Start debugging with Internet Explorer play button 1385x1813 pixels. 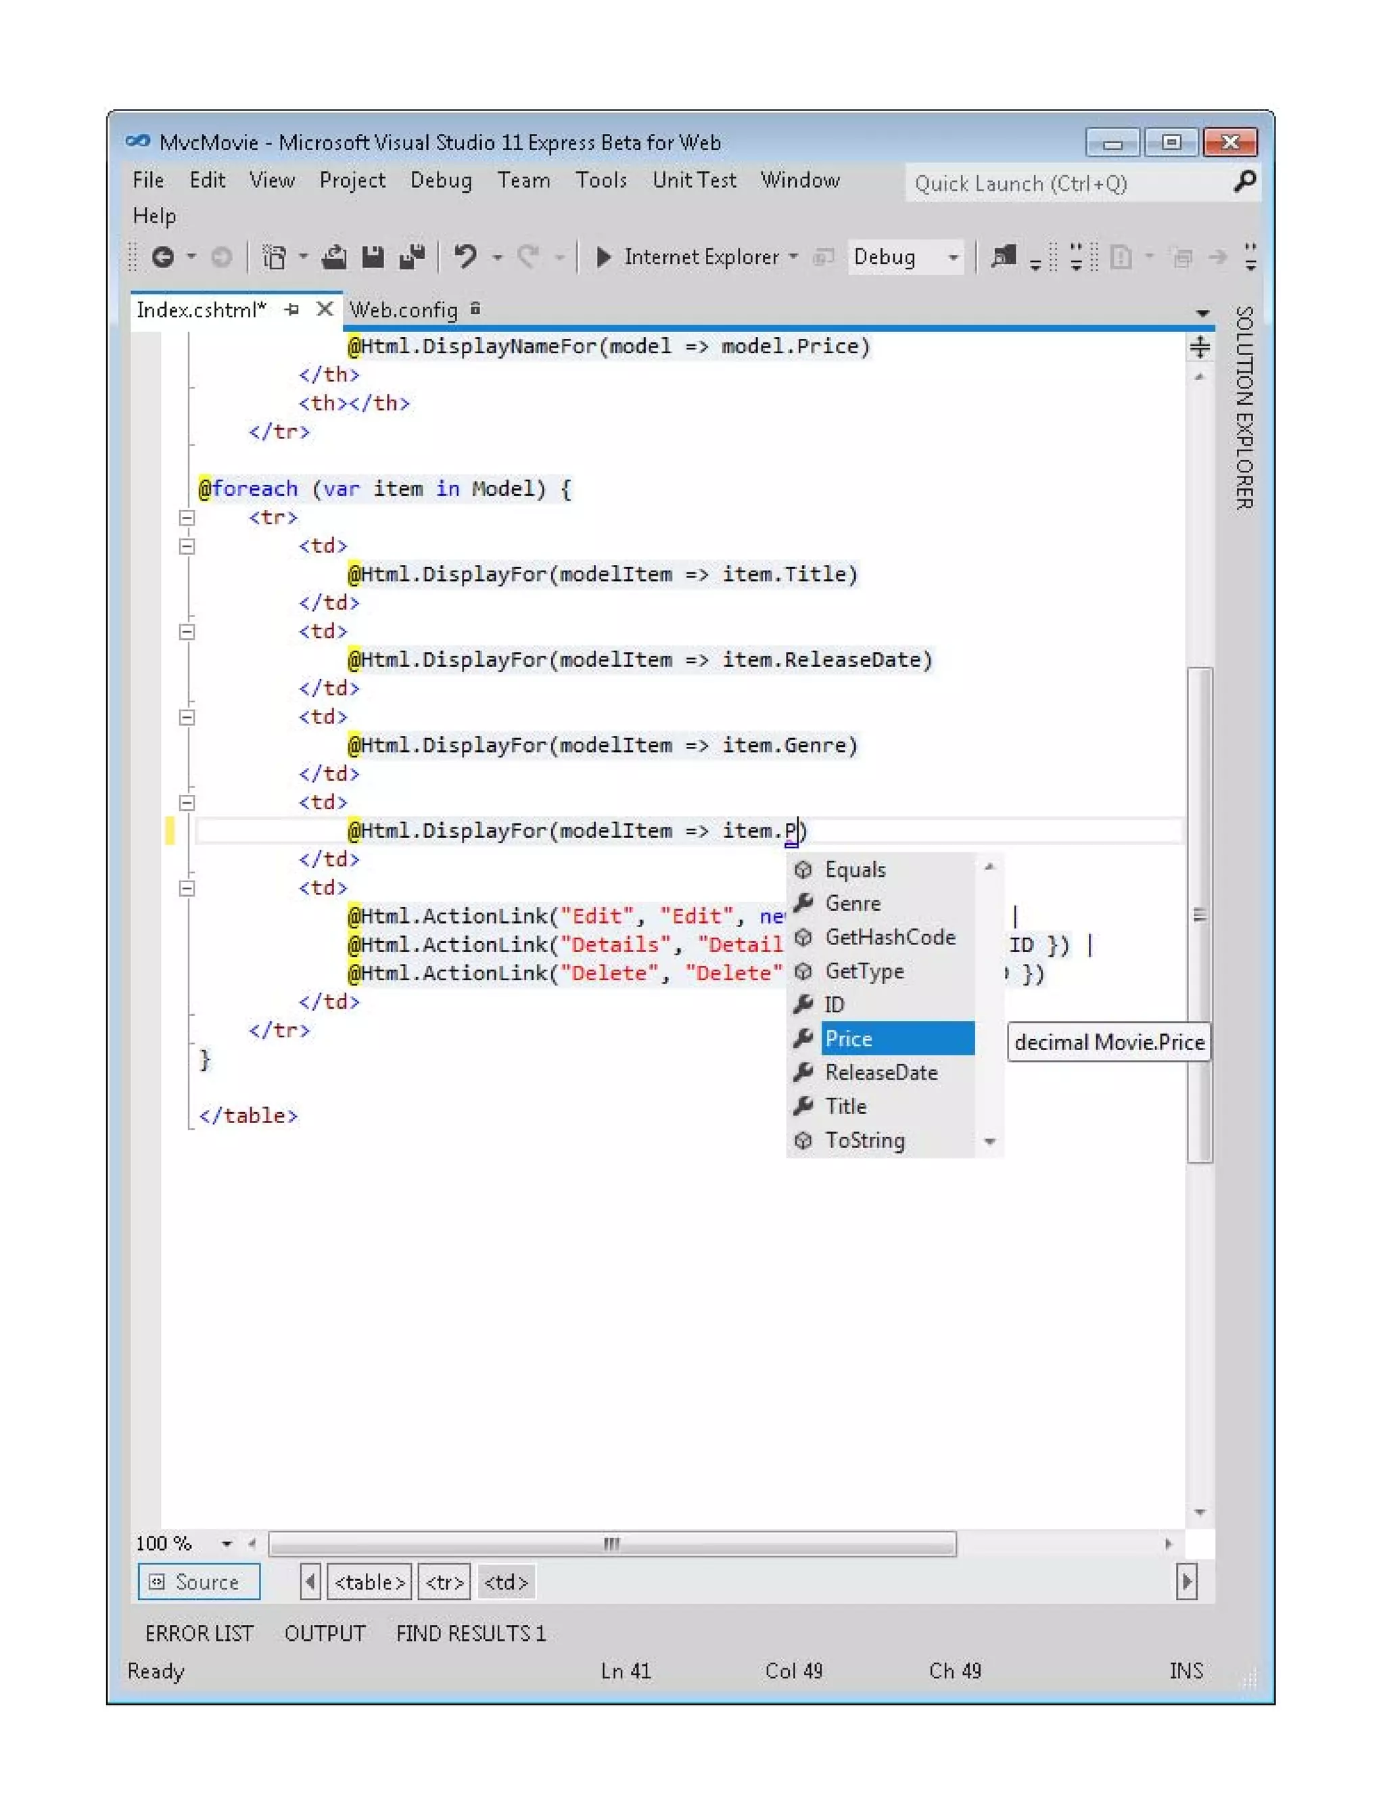point(605,257)
